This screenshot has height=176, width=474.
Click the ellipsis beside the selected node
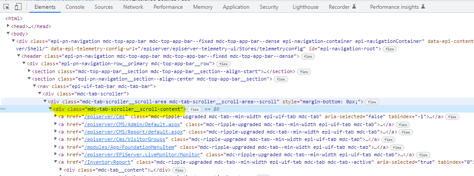pyautogui.click(x=4, y=109)
